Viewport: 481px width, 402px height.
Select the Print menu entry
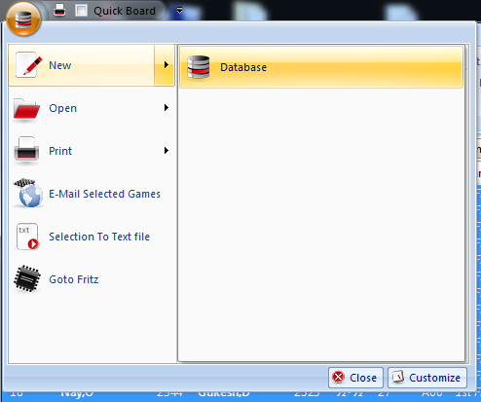[x=92, y=151]
